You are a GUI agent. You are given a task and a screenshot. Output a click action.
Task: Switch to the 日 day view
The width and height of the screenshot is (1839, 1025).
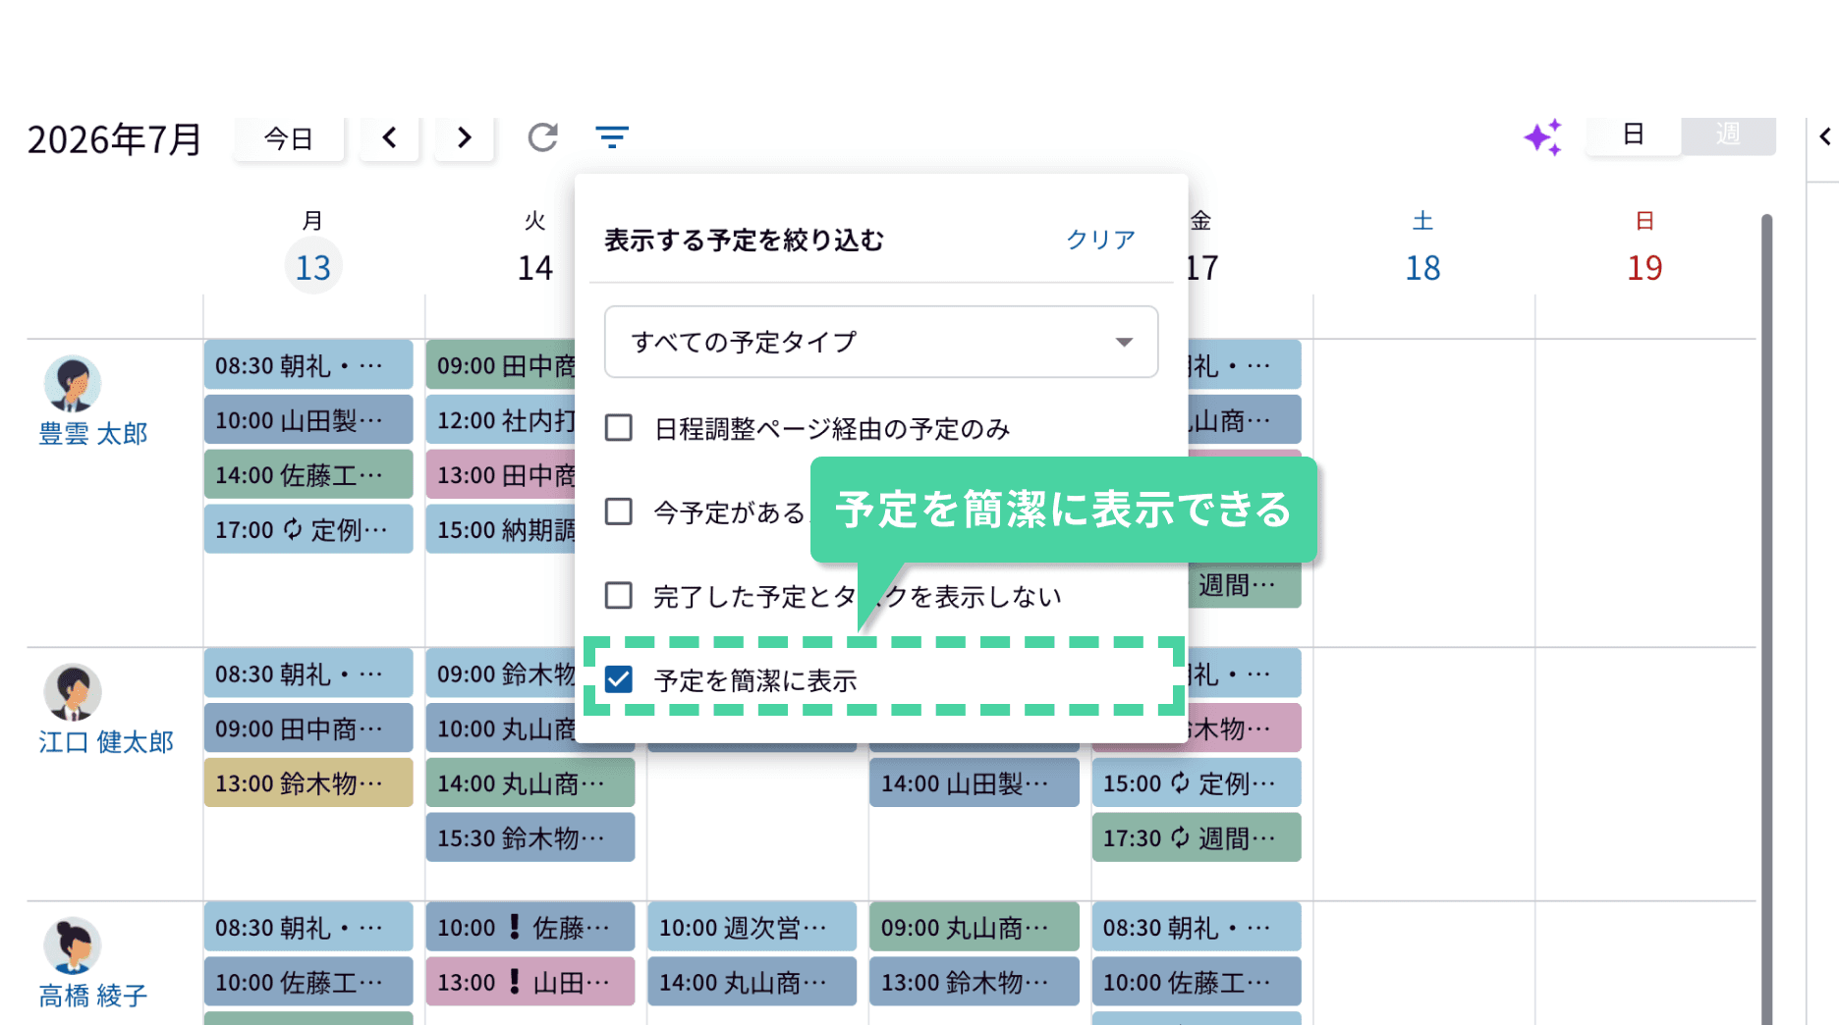[x=1633, y=135]
